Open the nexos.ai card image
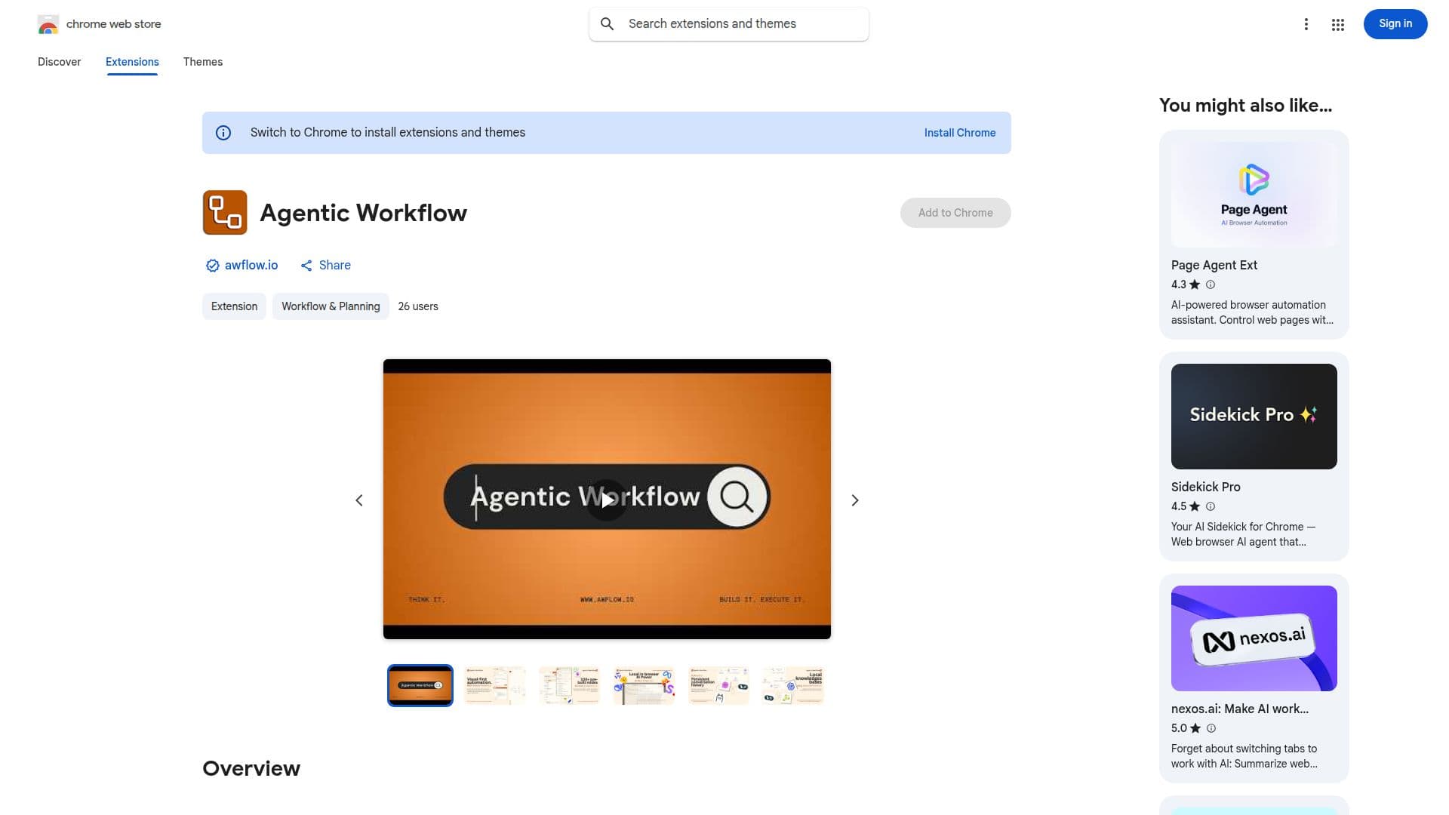Image resolution: width=1449 pixels, height=815 pixels. pyautogui.click(x=1254, y=638)
